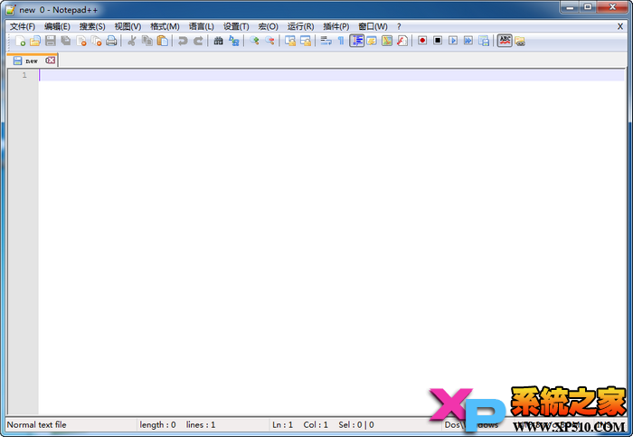Select the "new" document tab
Screen dimensions: 633x437
coord(31,61)
